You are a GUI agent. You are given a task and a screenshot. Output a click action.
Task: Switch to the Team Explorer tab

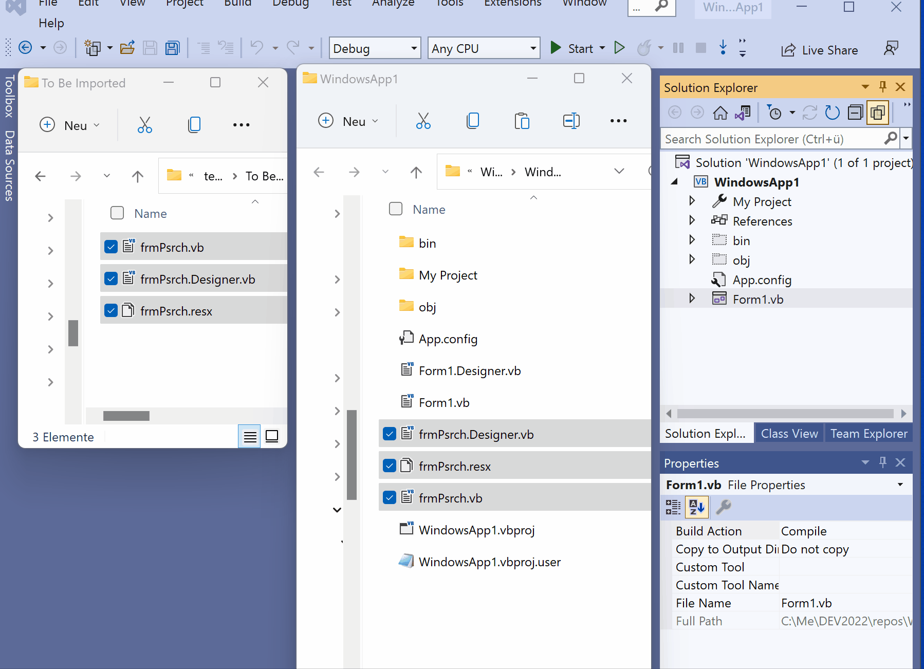pos(868,433)
